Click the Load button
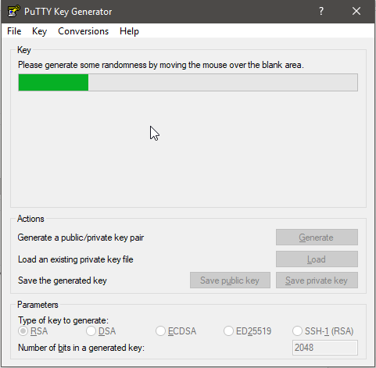The image size is (376, 368). coord(317,259)
